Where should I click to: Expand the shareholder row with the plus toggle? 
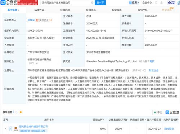(x=10, y=129)
